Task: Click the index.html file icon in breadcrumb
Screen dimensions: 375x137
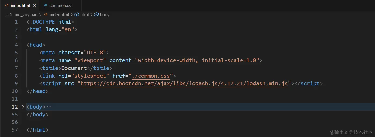Action: point(46,14)
